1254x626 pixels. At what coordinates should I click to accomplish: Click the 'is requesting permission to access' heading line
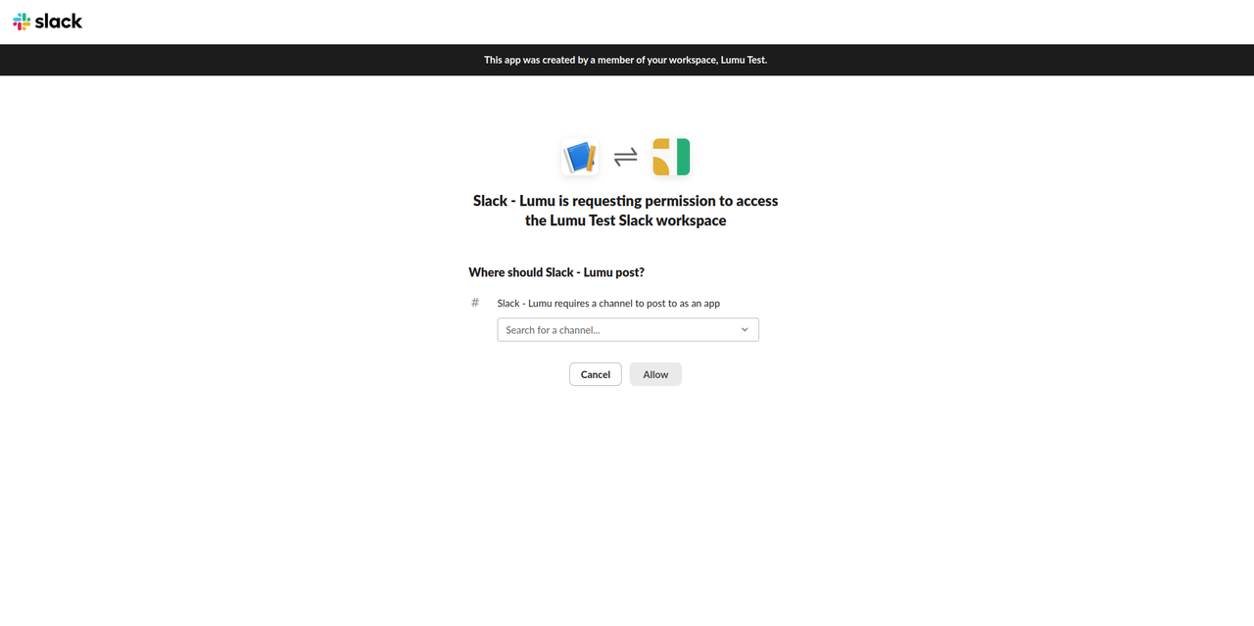pyautogui.click(x=626, y=201)
